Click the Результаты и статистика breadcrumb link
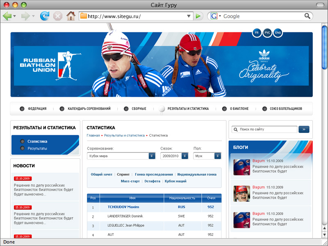The height and width of the screenshot is (246, 328). pos(124,135)
